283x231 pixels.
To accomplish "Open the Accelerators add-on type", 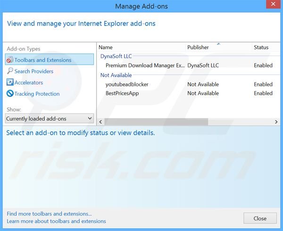I will (28, 82).
